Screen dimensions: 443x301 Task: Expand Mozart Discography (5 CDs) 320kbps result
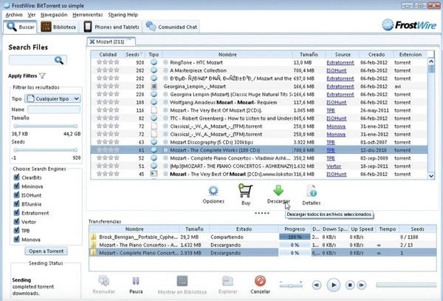coord(165,142)
